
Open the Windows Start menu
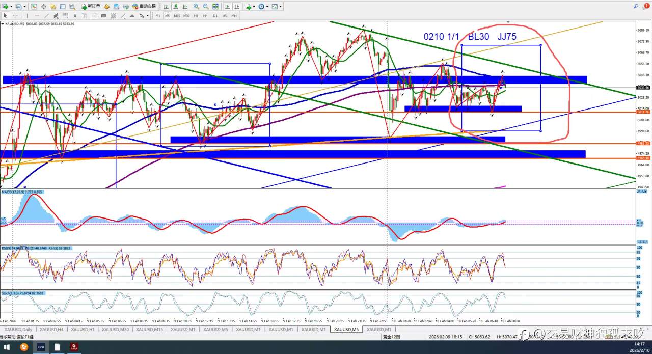8,347
